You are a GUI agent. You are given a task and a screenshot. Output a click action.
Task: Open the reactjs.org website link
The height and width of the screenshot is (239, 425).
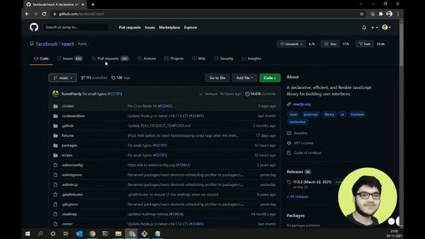click(x=301, y=104)
